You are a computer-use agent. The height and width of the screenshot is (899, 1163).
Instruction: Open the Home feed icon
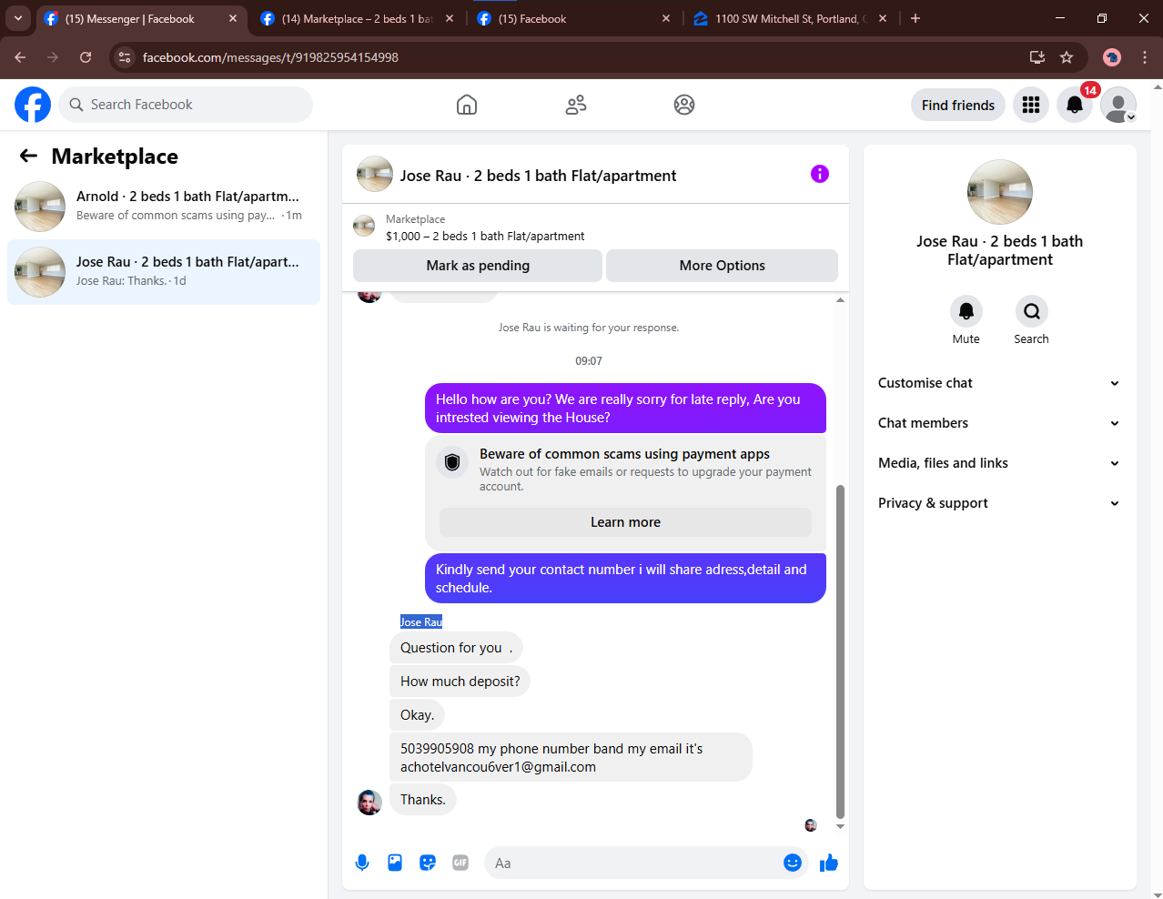(467, 105)
